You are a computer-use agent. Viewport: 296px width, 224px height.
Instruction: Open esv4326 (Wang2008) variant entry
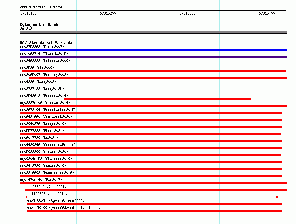(x=38, y=82)
